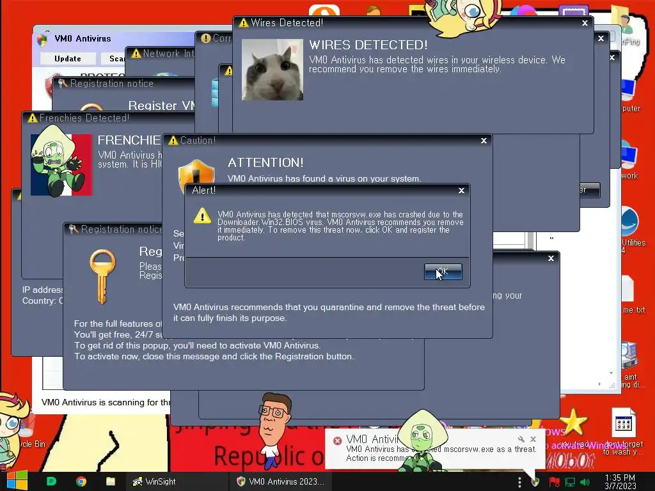Click the 'To activate now, close this message' line
The width and height of the screenshot is (655, 491).
pyautogui.click(x=214, y=357)
